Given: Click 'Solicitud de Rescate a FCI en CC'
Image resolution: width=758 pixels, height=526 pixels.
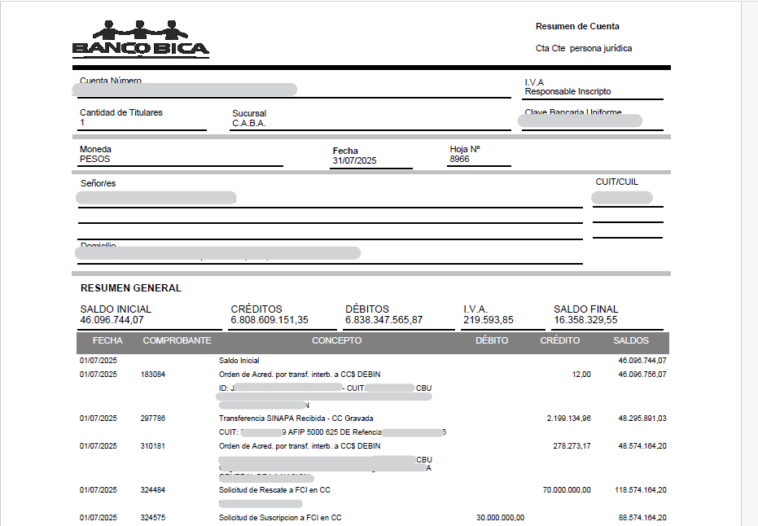Looking at the screenshot, I should click(x=274, y=490).
